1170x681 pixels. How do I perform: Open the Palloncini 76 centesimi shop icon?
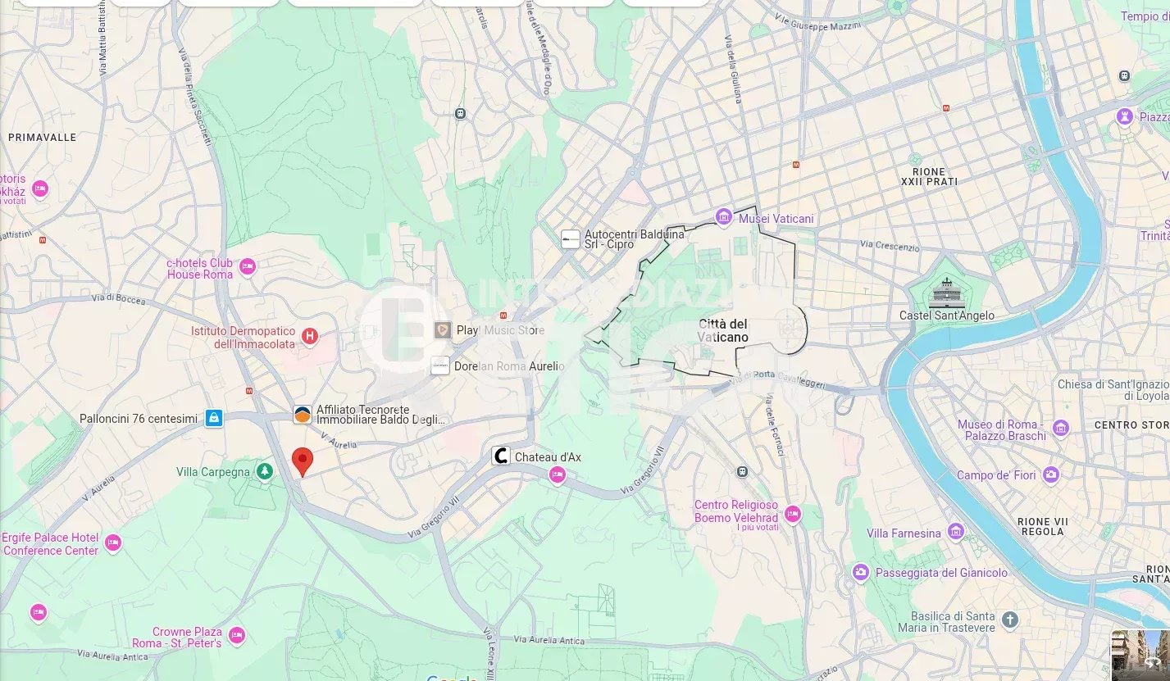[x=213, y=418]
